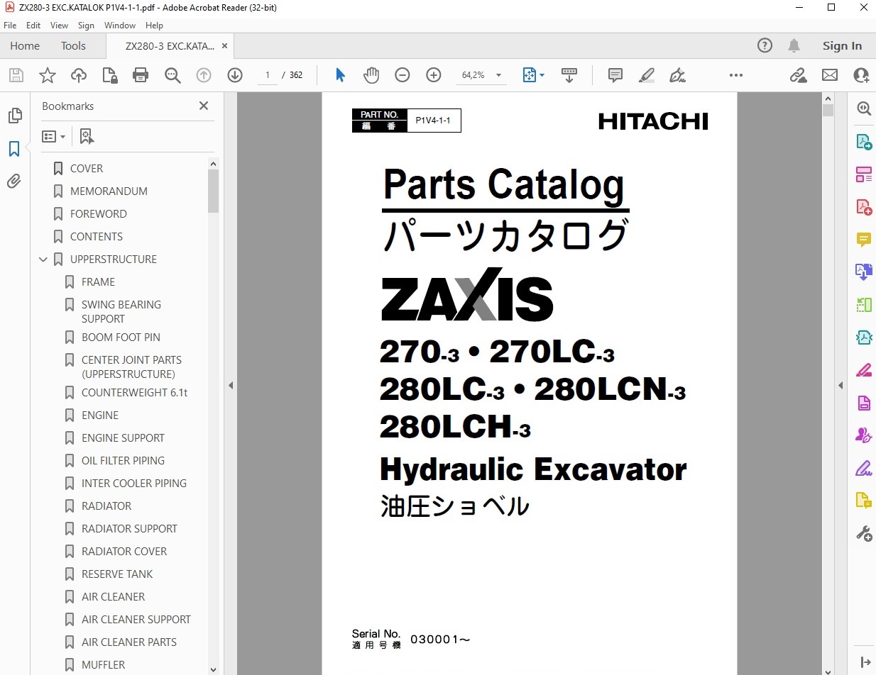Screen dimensions: 876x675
Task: Open the File menu
Action: pos(10,26)
